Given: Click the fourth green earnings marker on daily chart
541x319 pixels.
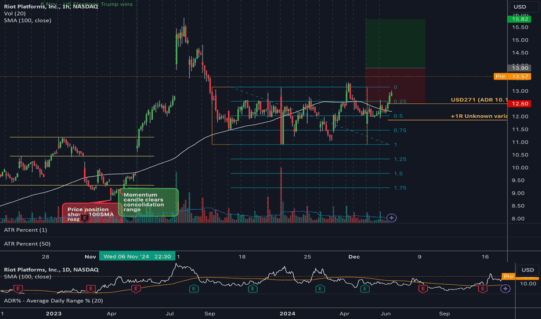Looking at the screenshot, I should click(x=365, y=288).
